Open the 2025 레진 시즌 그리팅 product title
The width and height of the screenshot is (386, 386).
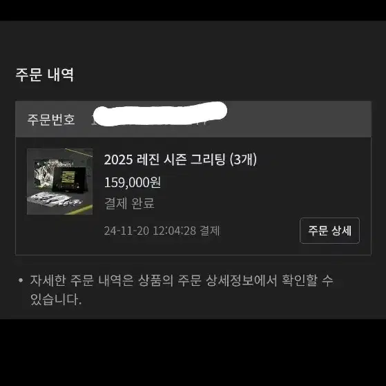pos(180,160)
